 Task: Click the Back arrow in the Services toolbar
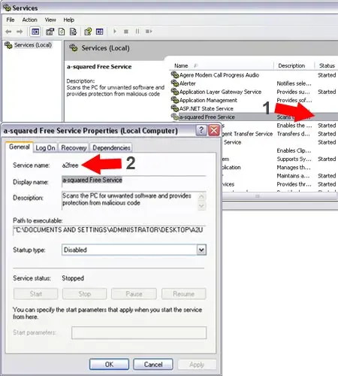(8, 32)
